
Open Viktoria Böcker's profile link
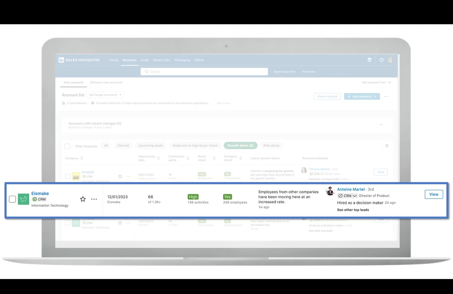point(319,169)
